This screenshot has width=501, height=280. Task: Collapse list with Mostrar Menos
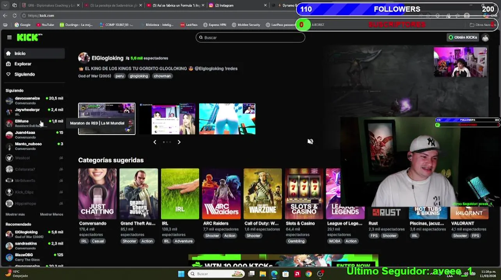click(52, 215)
